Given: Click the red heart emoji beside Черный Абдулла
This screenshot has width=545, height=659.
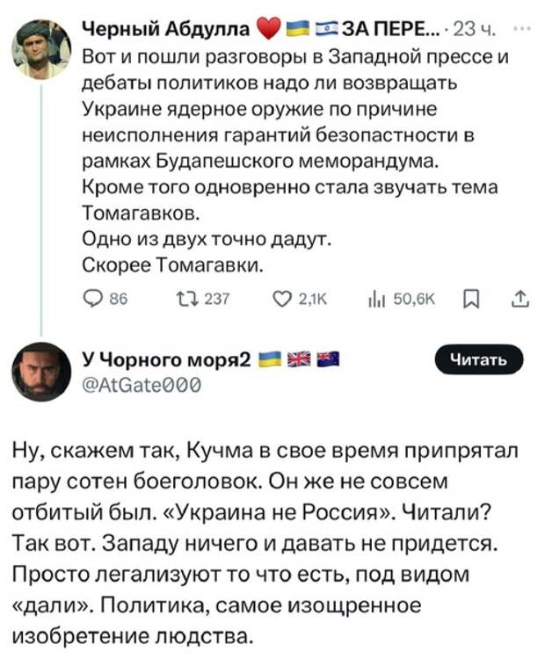Looking at the screenshot, I should pyautogui.click(x=267, y=33).
